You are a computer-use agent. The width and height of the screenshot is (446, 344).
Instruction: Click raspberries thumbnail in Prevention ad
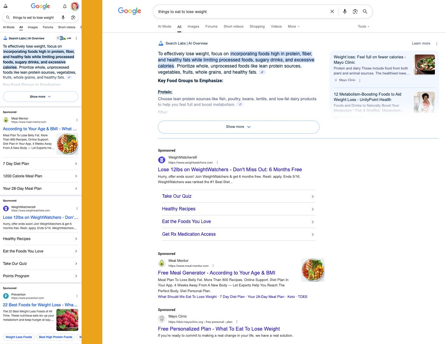pyautogui.click(x=67, y=320)
